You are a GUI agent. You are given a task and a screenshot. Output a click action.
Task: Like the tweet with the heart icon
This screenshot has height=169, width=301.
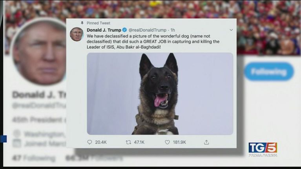point(167,142)
